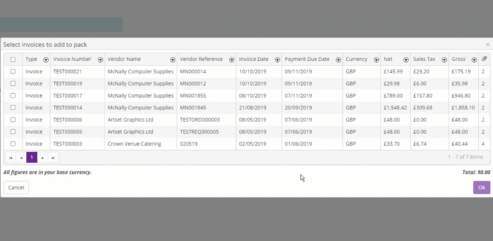Click the Gross column header text
This screenshot has width=493, height=241.
tap(458, 59)
